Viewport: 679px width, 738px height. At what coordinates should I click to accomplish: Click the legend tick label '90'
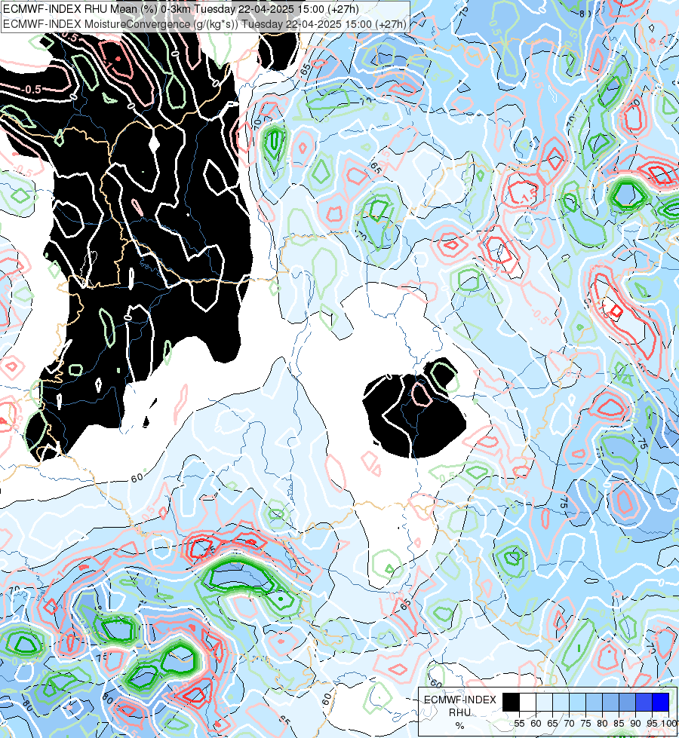(x=636, y=724)
